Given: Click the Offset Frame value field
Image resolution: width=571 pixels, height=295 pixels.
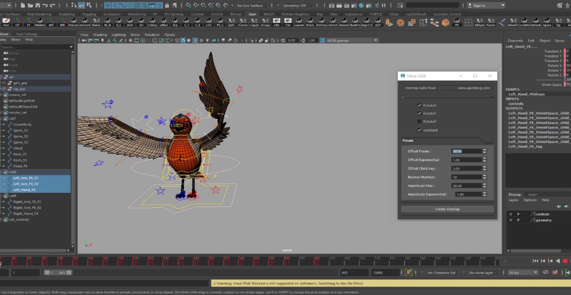Looking at the screenshot, I should pos(466,151).
